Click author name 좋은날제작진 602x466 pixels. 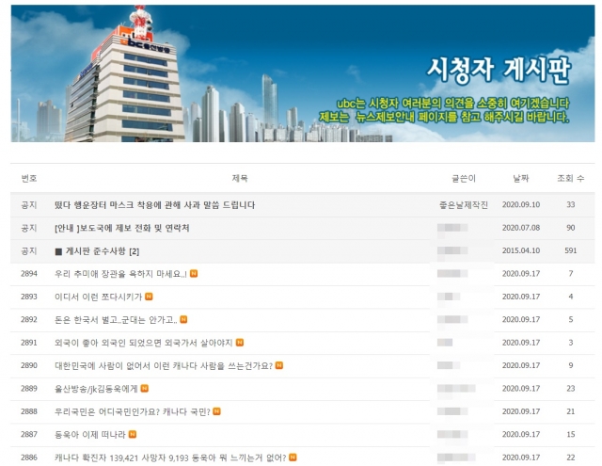(x=464, y=205)
